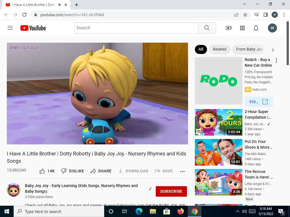The image size is (290, 217).
Task: Click the video player area
Action: tap(97, 94)
